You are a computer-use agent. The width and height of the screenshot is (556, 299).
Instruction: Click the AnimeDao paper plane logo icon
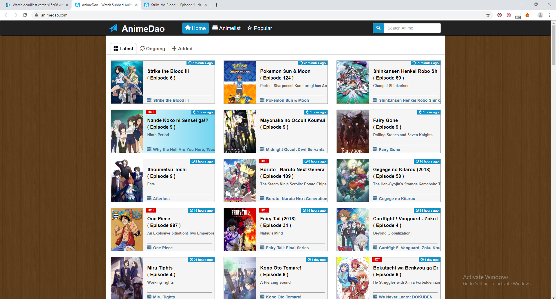(113, 28)
